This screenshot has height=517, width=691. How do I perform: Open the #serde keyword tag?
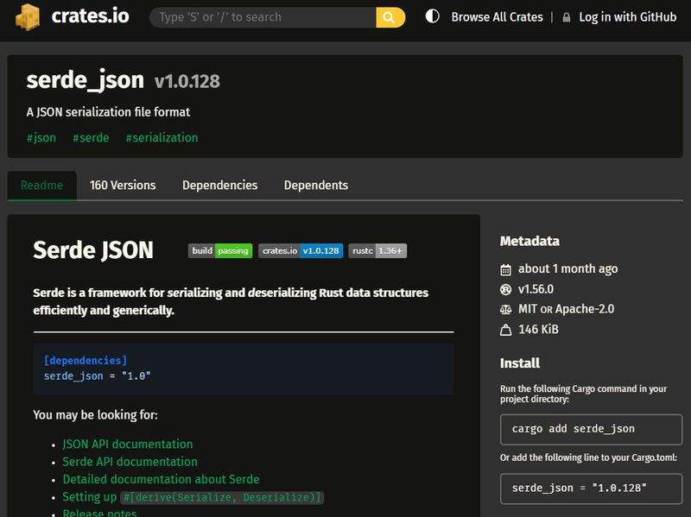pos(91,138)
